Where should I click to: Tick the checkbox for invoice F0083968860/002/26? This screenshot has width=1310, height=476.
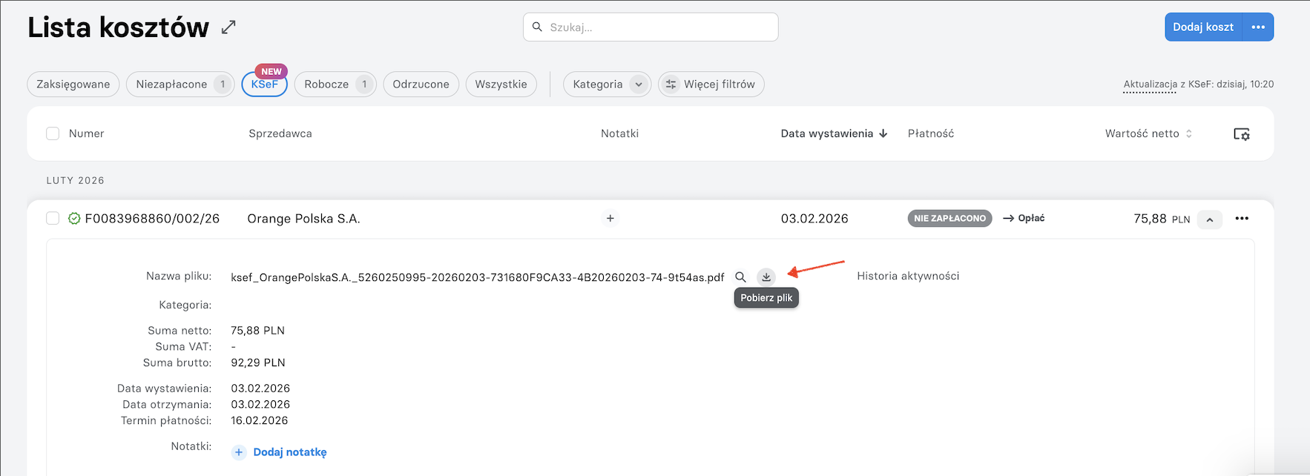53,218
